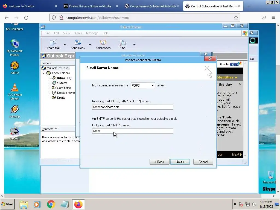Click the incoming mail server field
Screen dimensions: 280x210
click(x=133, y=107)
